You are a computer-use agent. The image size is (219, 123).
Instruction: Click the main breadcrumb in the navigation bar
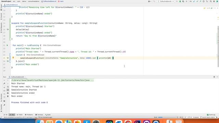pyautogui.click(x=61, y=1)
